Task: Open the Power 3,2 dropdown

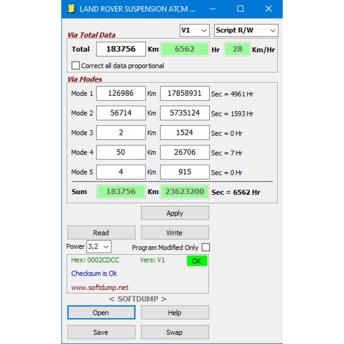Action: (99, 247)
